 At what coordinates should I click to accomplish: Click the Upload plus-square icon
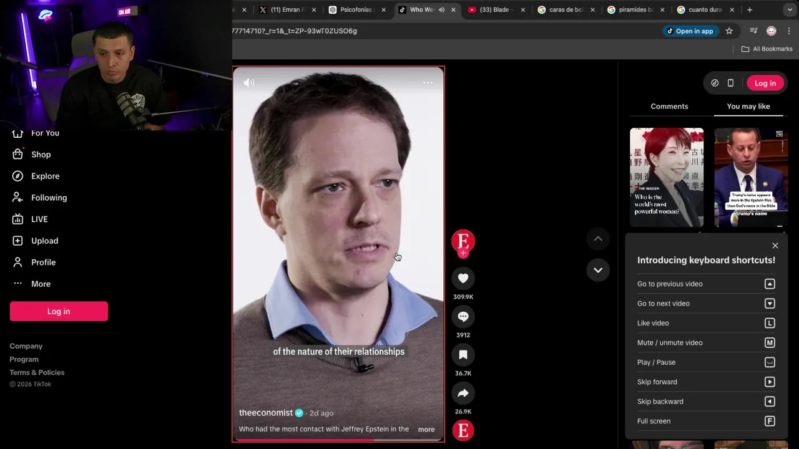[x=18, y=241]
